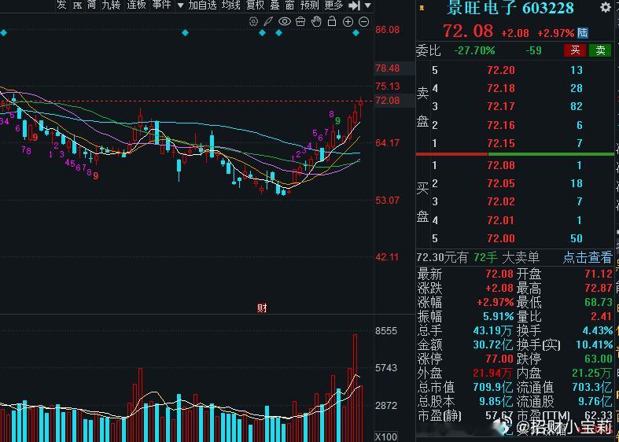
Task: Click price axis label 86.08
Action: pos(387,30)
